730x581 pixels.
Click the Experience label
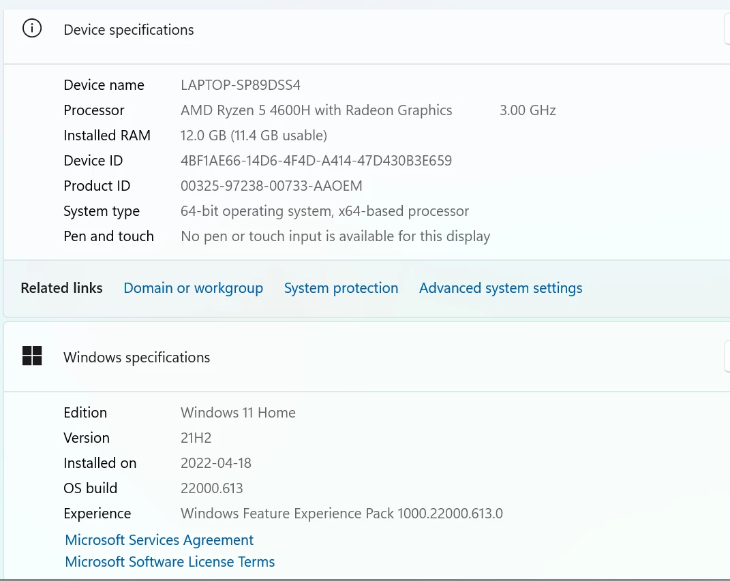pos(97,514)
